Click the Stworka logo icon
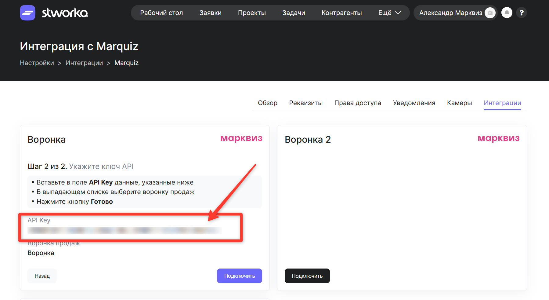This screenshot has width=549, height=300. (x=27, y=13)
